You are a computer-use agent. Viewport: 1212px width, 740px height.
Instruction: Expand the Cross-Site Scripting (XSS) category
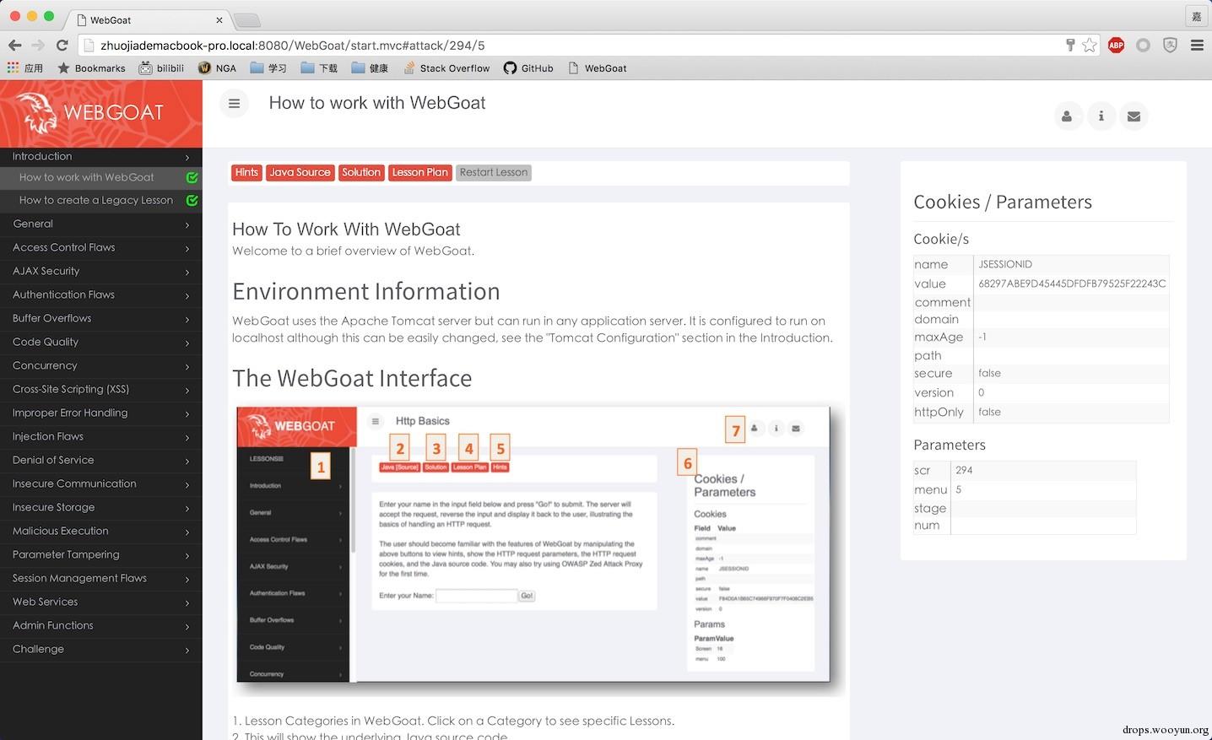click(x=101, y=389)
